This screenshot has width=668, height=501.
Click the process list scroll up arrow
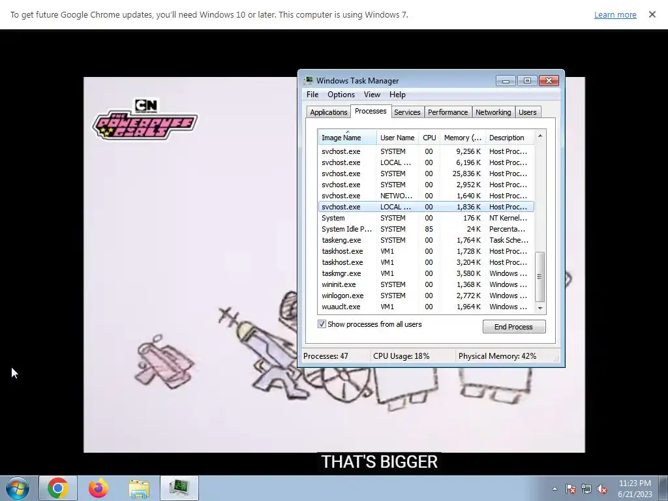539,136
